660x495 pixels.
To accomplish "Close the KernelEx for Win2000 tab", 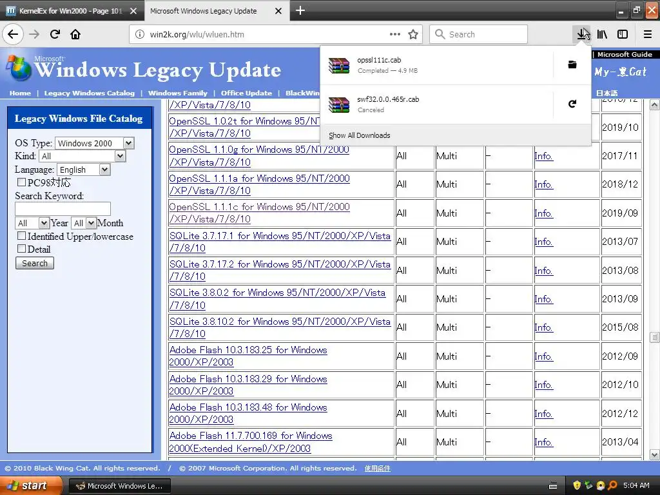I will tap(133, 11).
